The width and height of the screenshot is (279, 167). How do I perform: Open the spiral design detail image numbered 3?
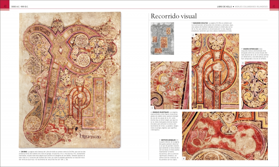pyautogui.click(x=255, y=85)
